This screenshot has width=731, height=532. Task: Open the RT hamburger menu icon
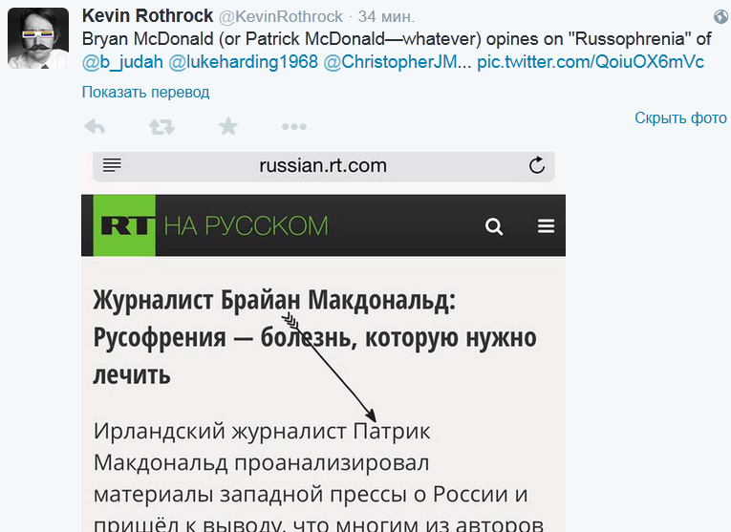click(546, 226)
